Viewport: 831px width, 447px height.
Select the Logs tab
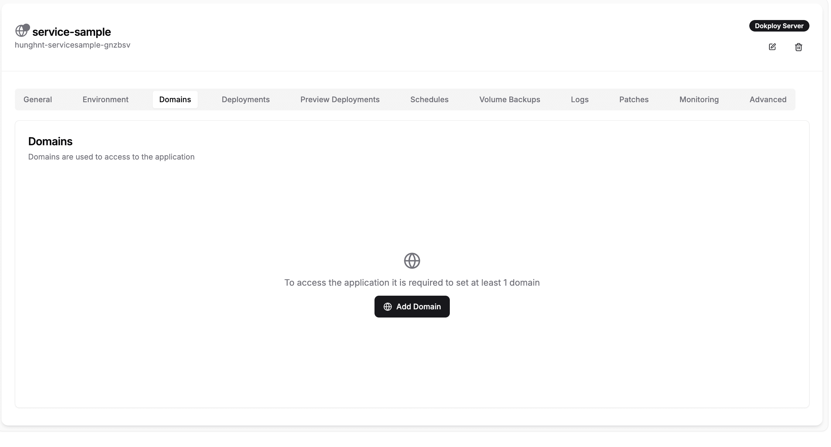(580, 99)
